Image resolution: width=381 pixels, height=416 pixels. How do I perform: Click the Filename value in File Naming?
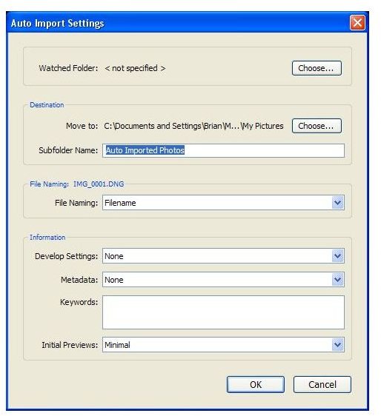pyautogui.click(x=120, y=203)
